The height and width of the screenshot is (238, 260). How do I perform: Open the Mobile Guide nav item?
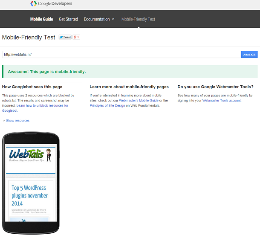pos(41,19)
